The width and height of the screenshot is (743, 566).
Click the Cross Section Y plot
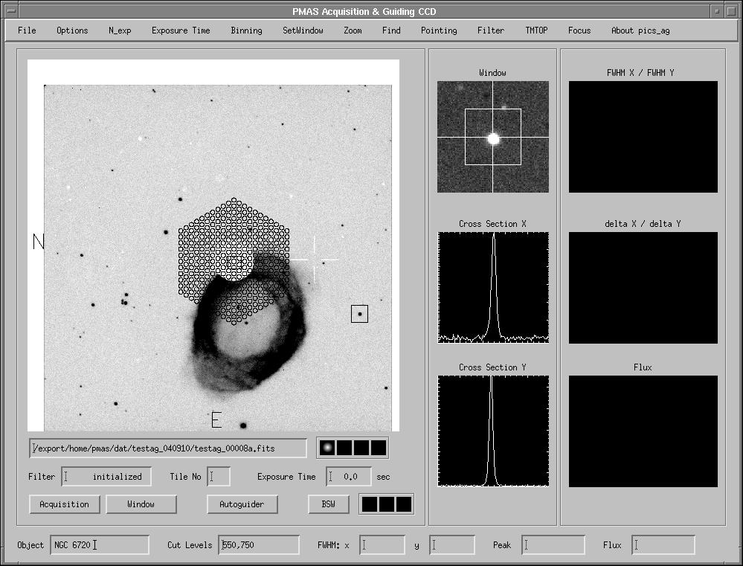tap(493, 431)
